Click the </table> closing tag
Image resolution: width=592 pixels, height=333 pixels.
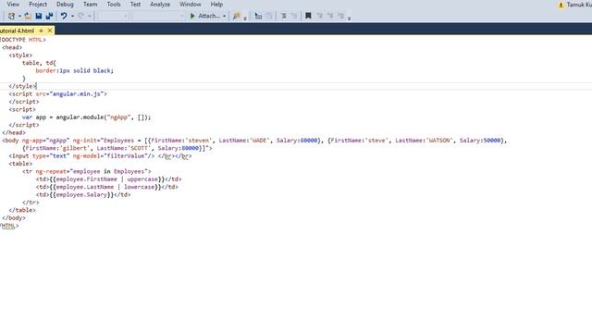pyautogui.click(x=22, y=210)
